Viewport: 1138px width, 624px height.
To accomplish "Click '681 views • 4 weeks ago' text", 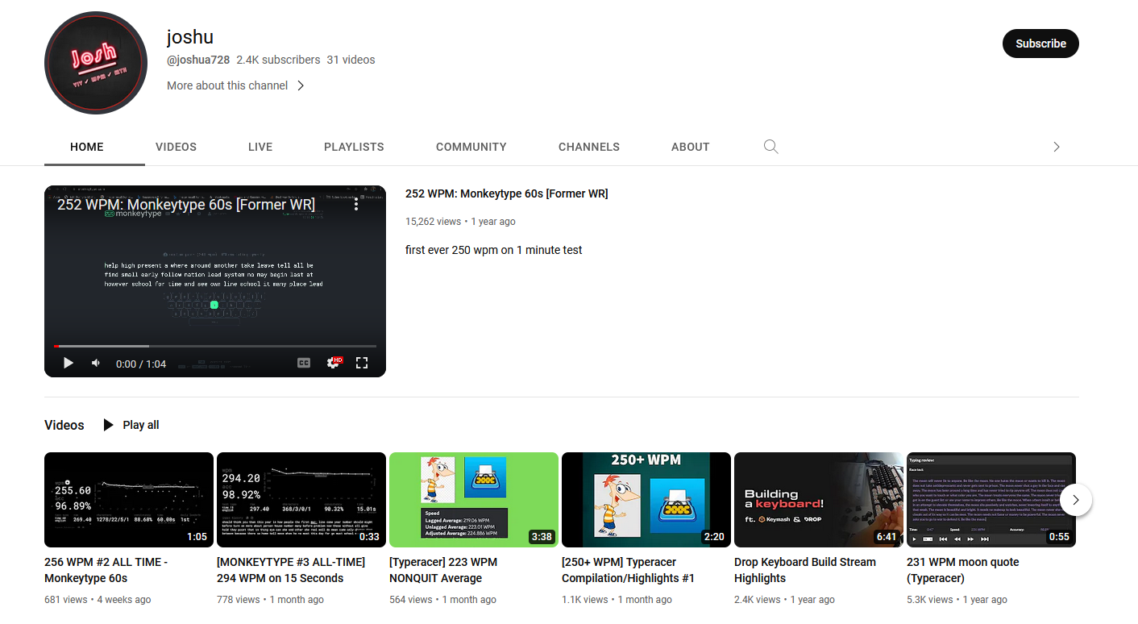I will pyautogui.click(x=98, y=600).
